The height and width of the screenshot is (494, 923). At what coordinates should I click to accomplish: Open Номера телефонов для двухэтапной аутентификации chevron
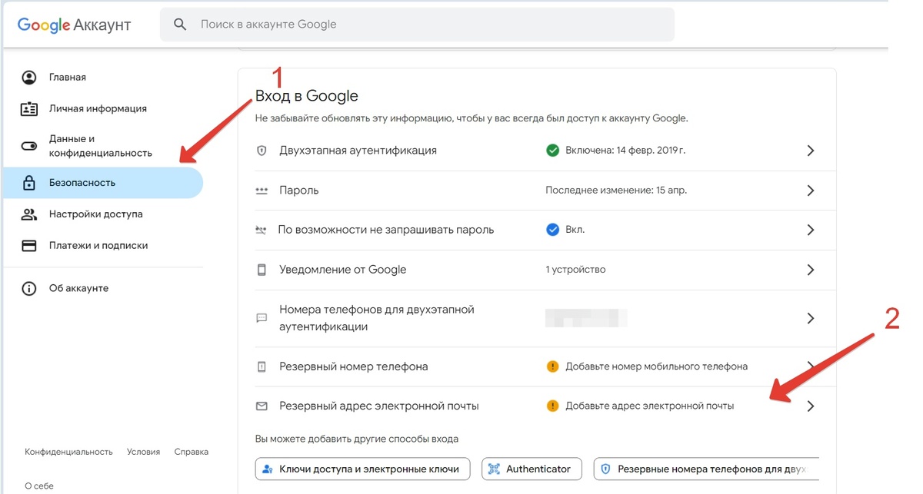click(x=811, y=318)
